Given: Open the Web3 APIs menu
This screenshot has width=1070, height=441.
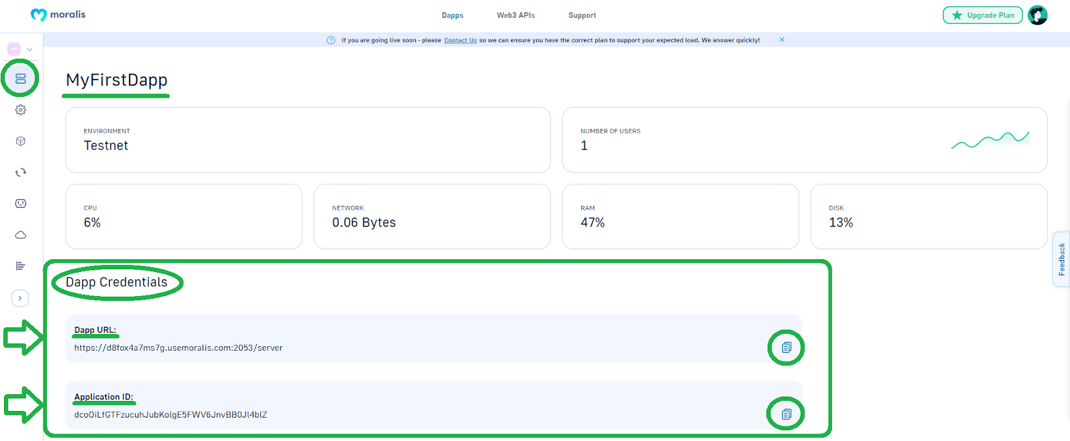Looking at the screenshot, I should pyautogui.click(x=516, y=15).
